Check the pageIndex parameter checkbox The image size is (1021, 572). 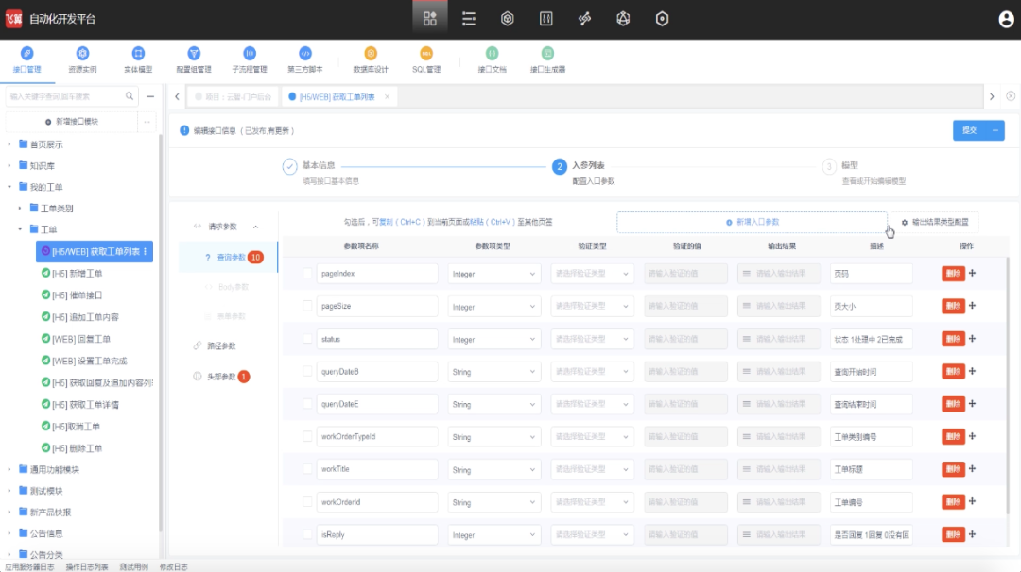click(x=307, y=274)
